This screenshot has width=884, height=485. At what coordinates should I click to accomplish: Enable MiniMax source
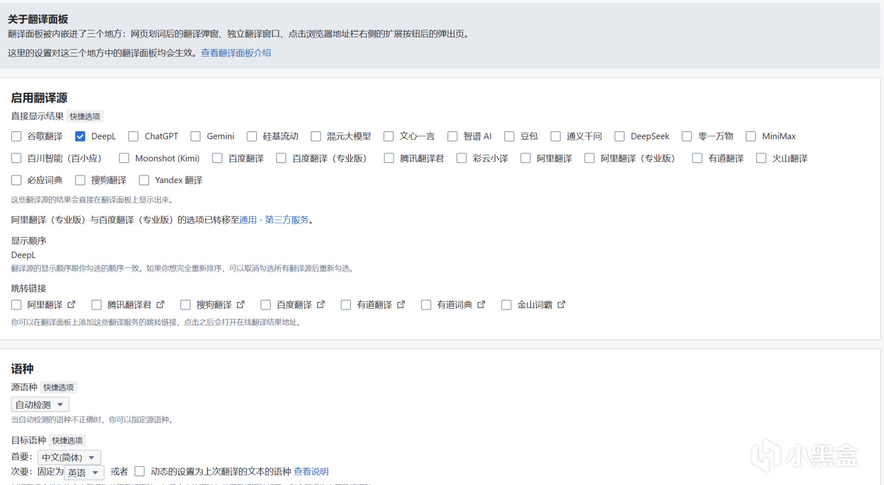coord(751,136)
